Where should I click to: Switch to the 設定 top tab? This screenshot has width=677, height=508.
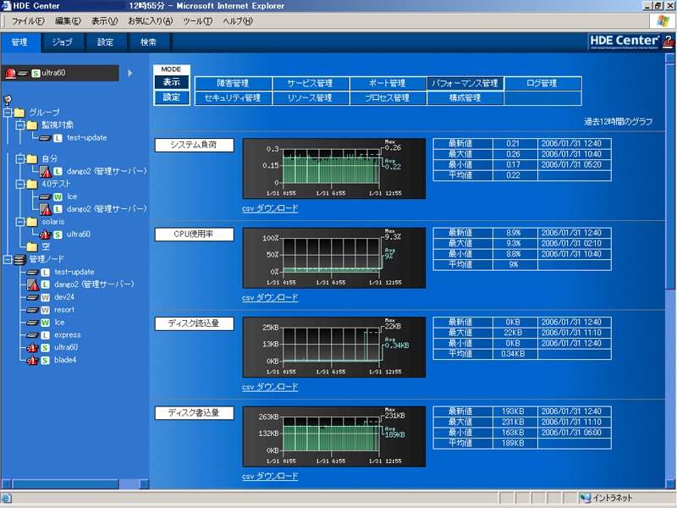[x=105, y=42]
